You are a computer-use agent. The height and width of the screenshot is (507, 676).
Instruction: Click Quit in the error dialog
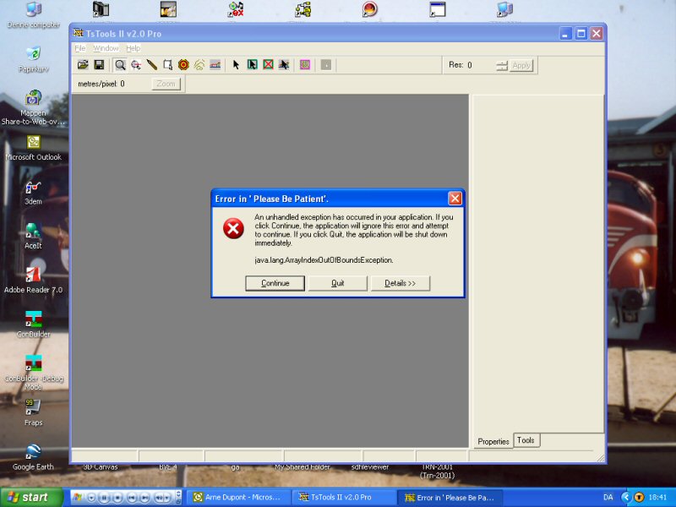(337, 283)
